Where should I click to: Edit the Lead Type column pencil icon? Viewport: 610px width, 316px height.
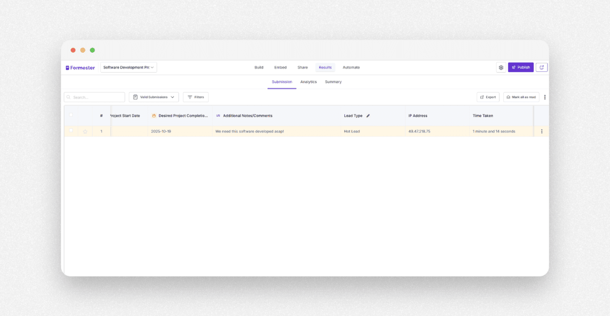tap(368, 116)
